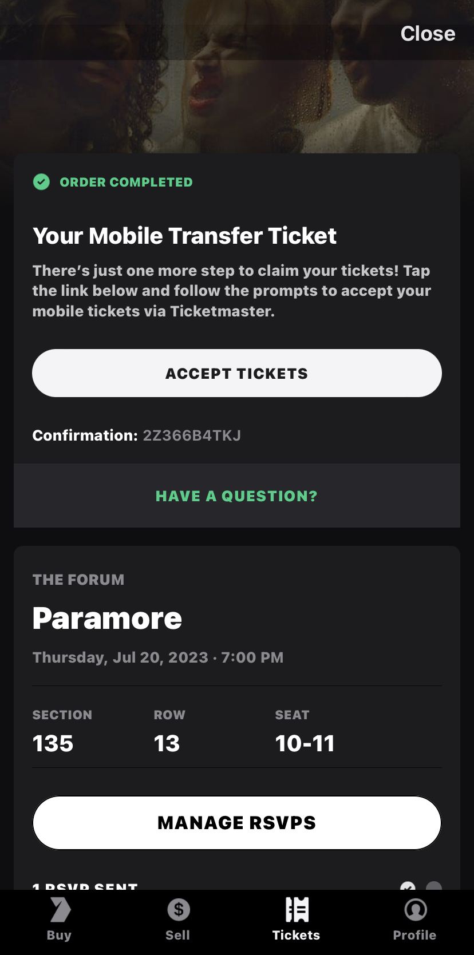The image size is (474, 955).
Task: Tap The Forum venue label
Action: point(78,580)
